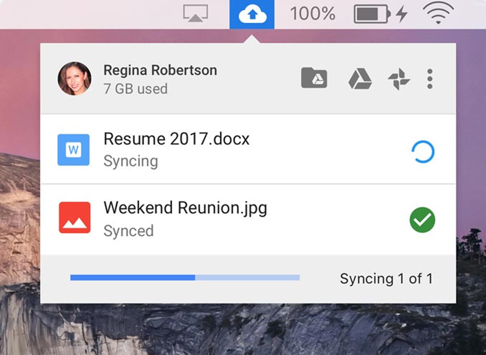The width and height of the screenshot is (486, 355).
Task: Click the blue Word document icon
Action: coord(74,149)
